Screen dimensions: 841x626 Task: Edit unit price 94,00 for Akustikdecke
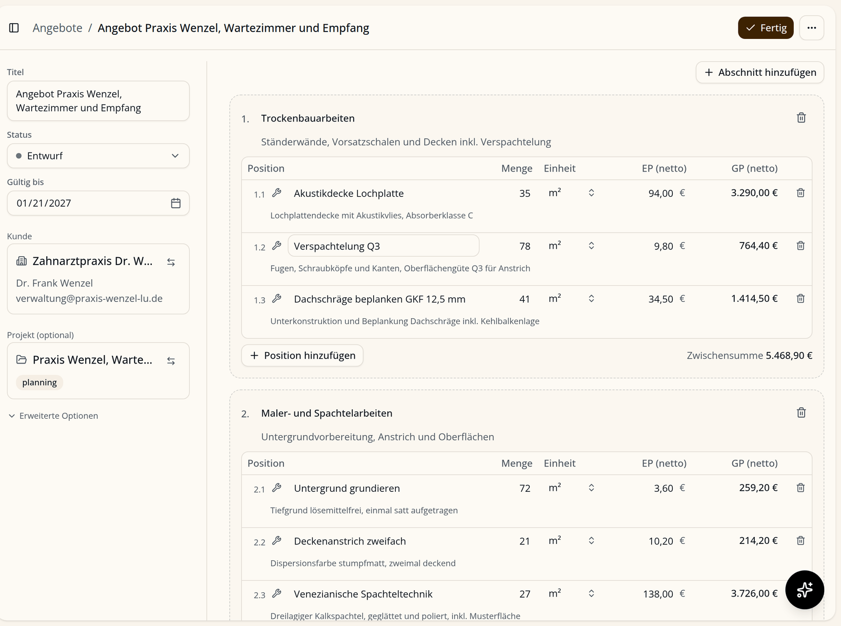661,193
